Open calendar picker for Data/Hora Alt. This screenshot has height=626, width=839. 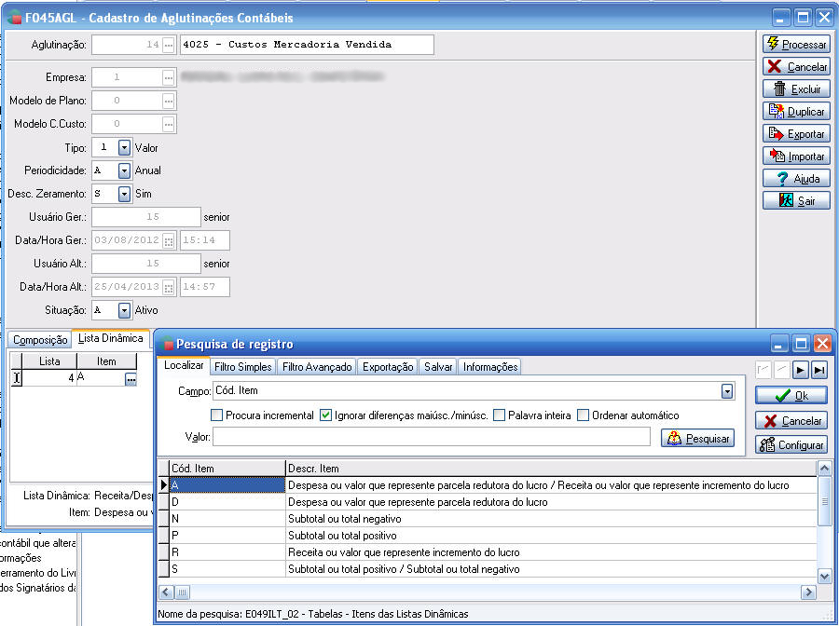tap(169, 287)
